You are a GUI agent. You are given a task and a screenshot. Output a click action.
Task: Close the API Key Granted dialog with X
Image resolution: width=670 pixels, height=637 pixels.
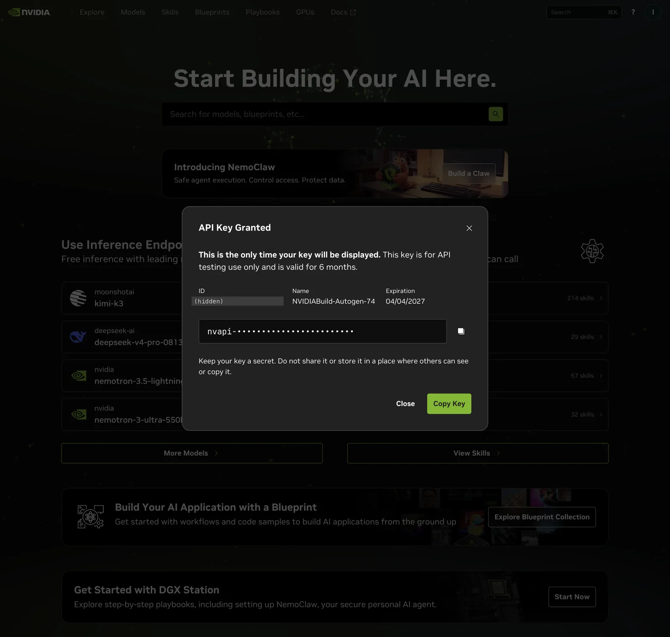pyautogui.click(x=469, y=228)
